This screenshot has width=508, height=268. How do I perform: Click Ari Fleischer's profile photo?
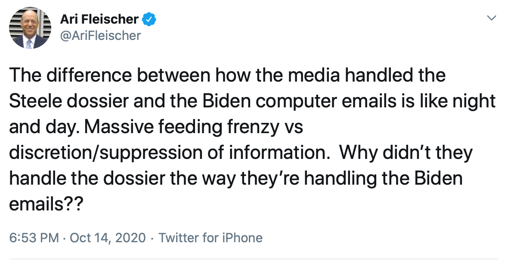pyautogui.click(x=30, y=28)
